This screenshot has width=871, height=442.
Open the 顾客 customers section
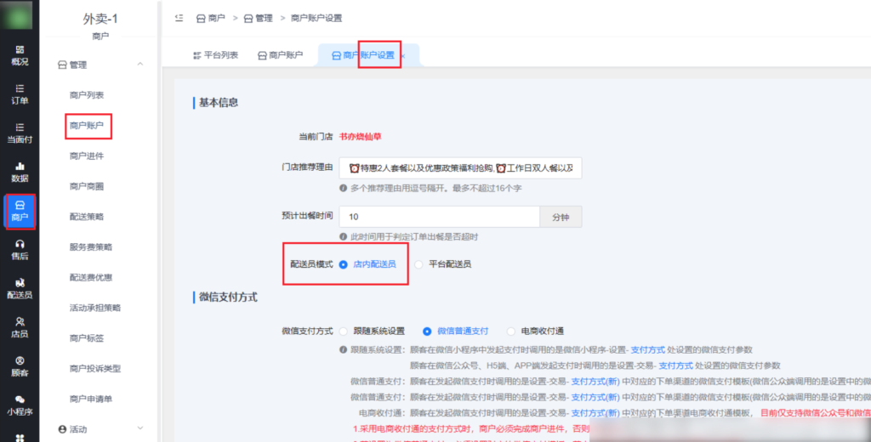click(x=20, y=365)
